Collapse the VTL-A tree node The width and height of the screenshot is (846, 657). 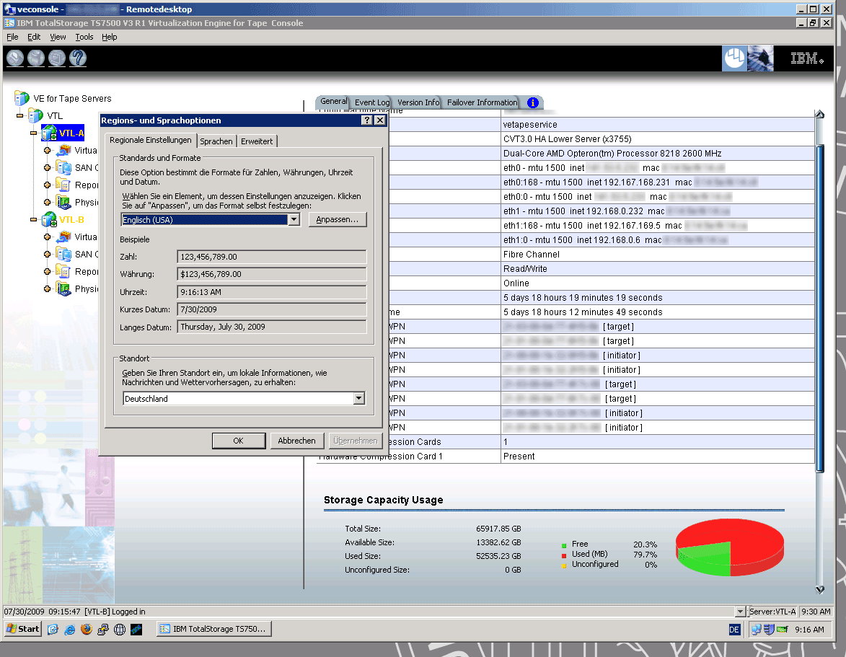click(33, 133)
